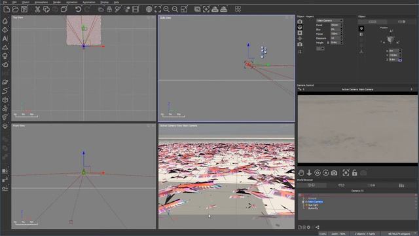Open the atmosphere cloud icon
The width and height of the screenshot is (419, 236).
click(101, 9)
